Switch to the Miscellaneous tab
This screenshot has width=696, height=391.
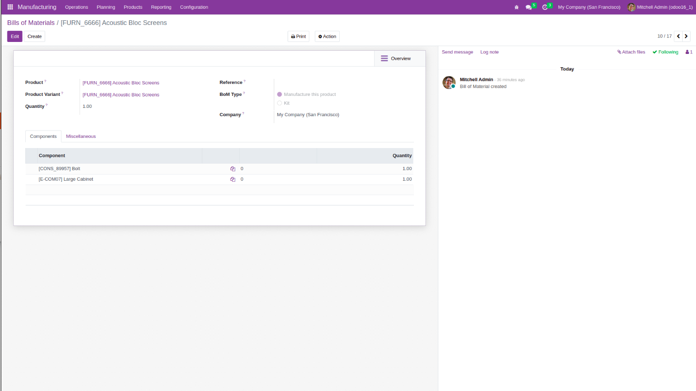[81, 136]
